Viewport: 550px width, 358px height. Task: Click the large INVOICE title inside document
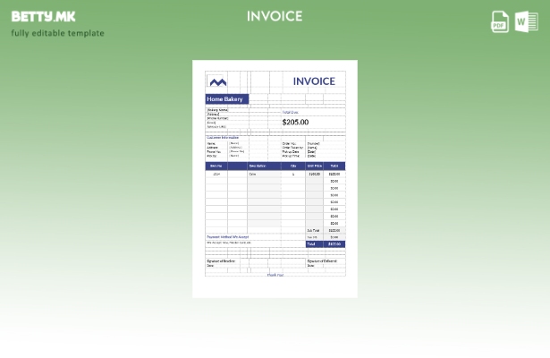313,81
